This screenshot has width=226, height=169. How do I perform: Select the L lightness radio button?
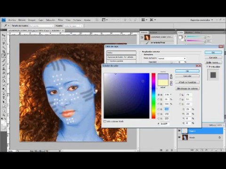click(180, 95)
